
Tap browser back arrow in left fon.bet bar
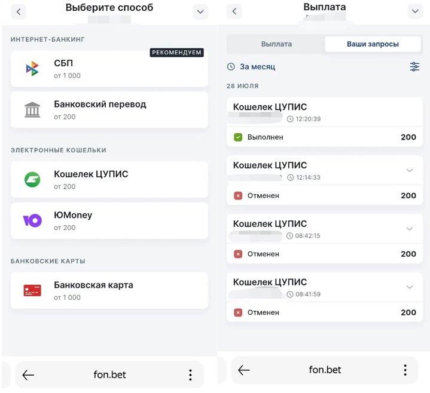pyautogui.click(x=28, y=374)
